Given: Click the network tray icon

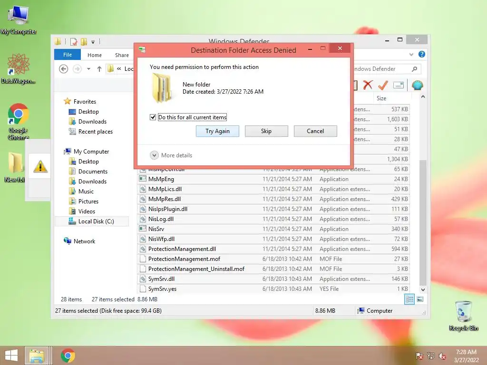Looking at the screenshot, I should point(430,356).
